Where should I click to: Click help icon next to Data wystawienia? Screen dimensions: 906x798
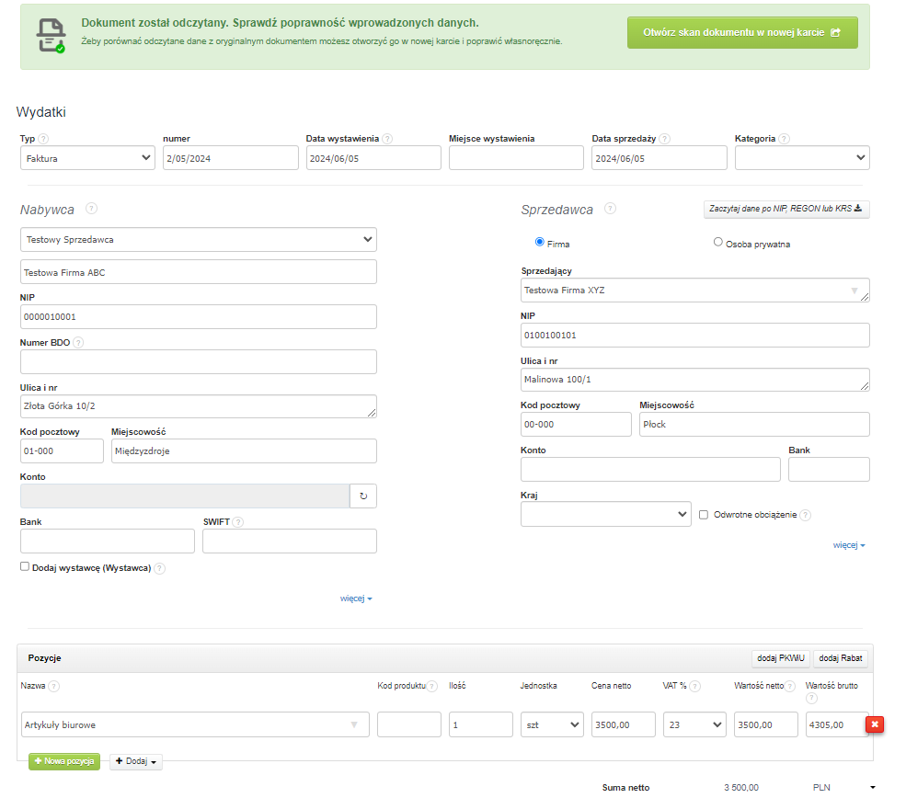coord(387,139)
